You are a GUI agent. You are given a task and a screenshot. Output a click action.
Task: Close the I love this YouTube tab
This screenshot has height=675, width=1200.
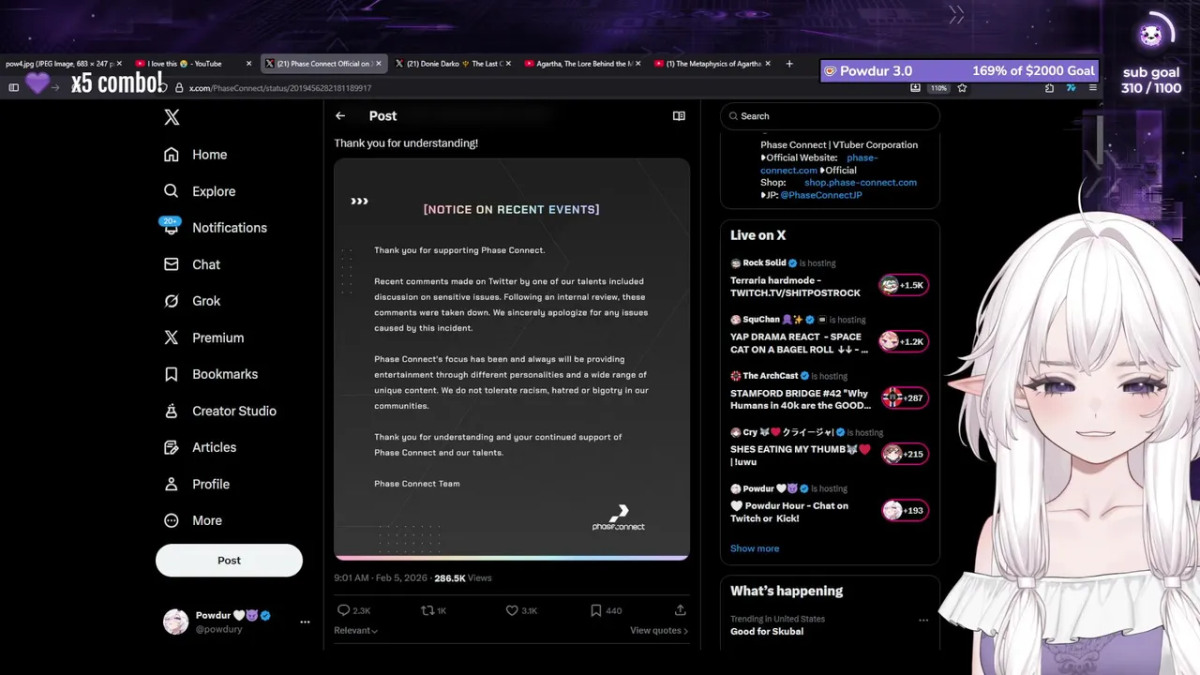248,64
